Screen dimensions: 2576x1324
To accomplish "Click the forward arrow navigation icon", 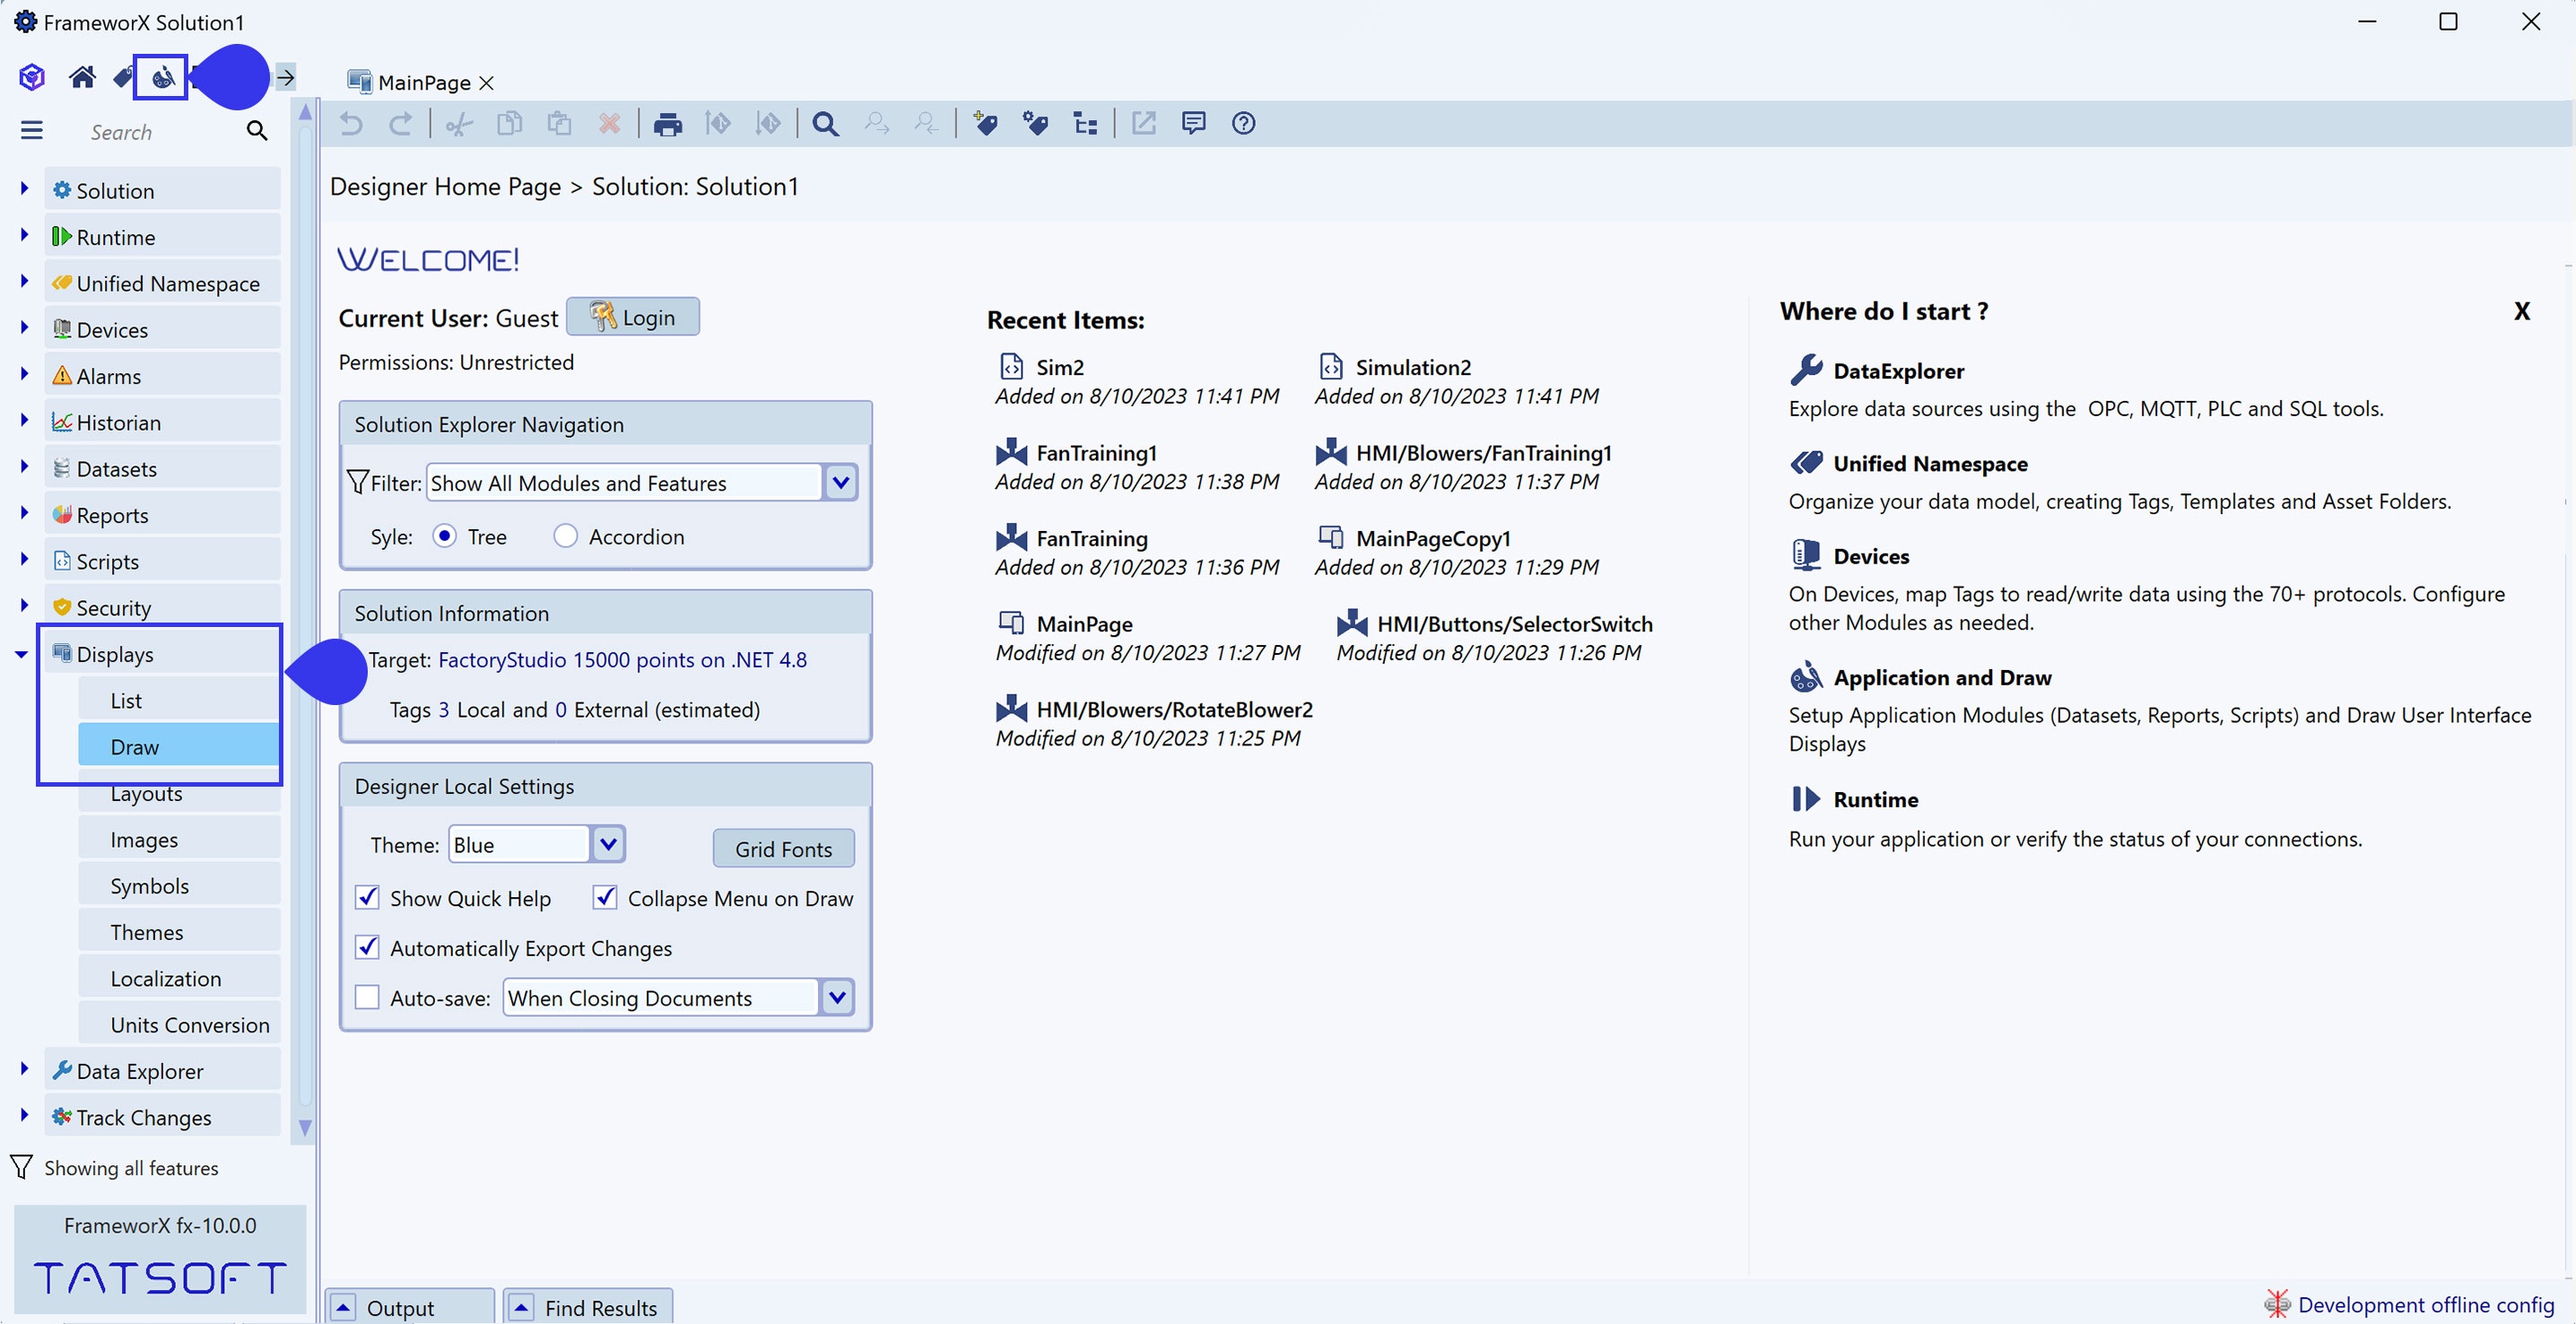I will coord(285,77).
